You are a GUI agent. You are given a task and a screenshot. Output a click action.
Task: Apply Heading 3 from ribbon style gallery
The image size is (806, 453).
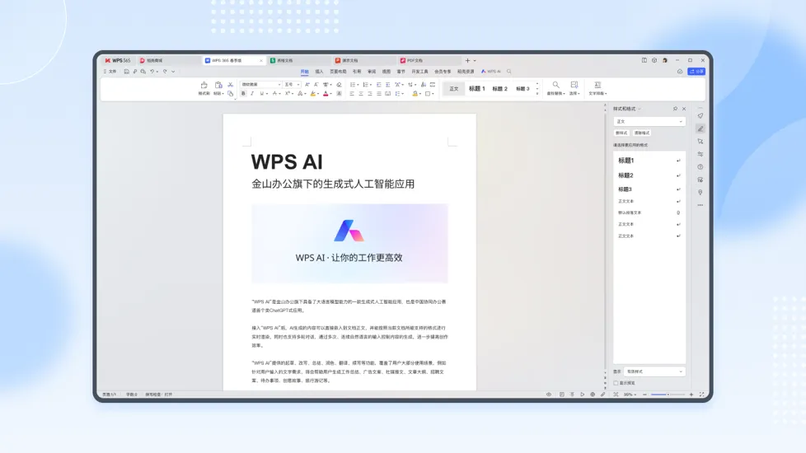pyautogui.click(x=522, y=89)
